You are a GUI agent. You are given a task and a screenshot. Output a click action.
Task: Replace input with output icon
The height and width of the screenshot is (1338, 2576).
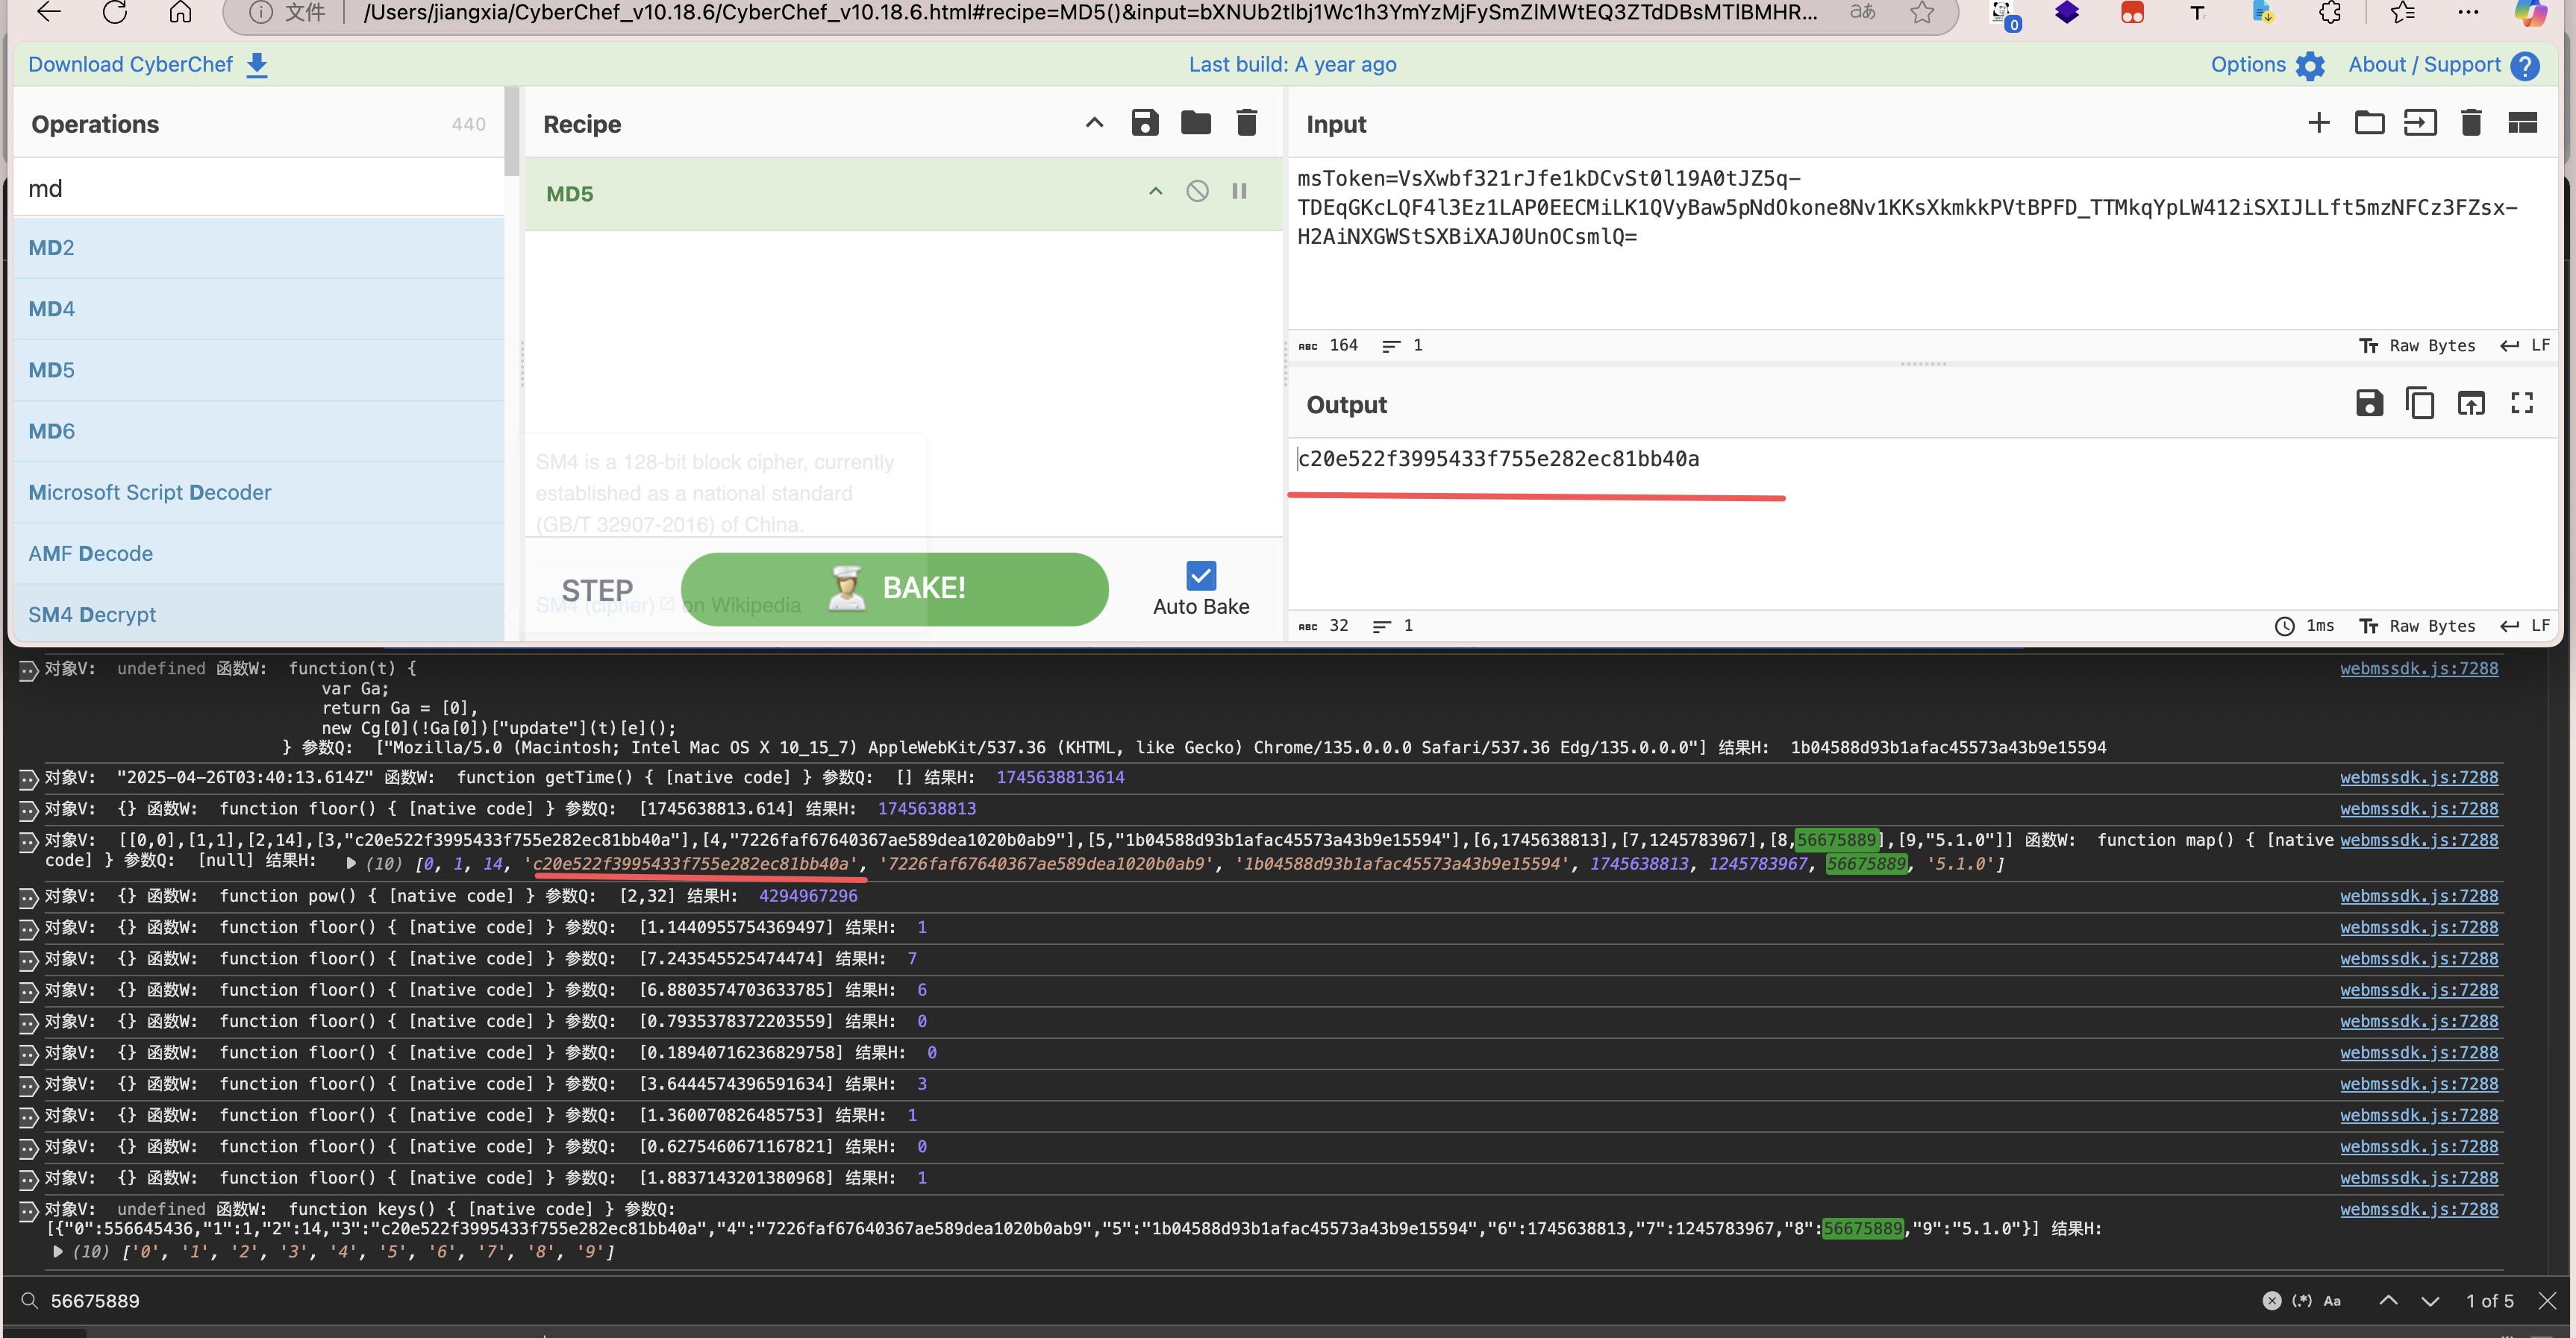pos(2471,403)
